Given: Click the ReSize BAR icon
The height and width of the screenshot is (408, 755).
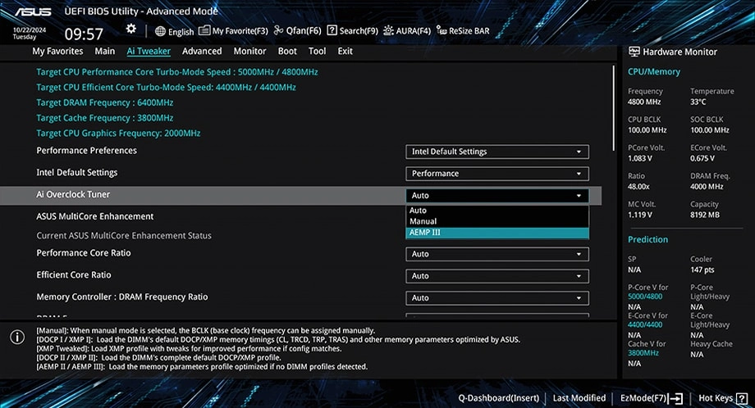Looking at the screenshot, I should [x=441, y=30].
